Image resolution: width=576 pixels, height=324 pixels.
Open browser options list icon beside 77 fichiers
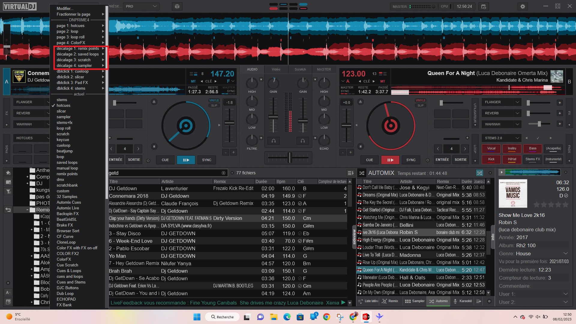coord(350,173)
